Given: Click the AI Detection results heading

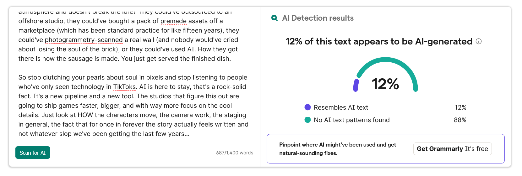Looking at the screenshot, I should click(318, 18).
